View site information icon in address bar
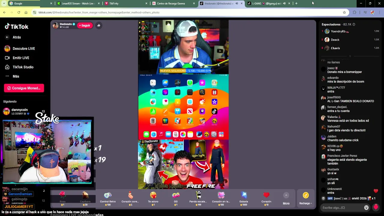 34,12
